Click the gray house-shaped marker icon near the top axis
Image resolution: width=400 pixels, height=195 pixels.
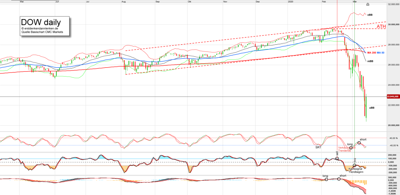(x=368, y=4)
